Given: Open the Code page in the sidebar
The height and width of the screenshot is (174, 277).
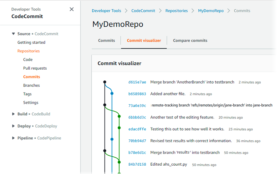Looking at the screenshot, I should [x=28, y=60].
